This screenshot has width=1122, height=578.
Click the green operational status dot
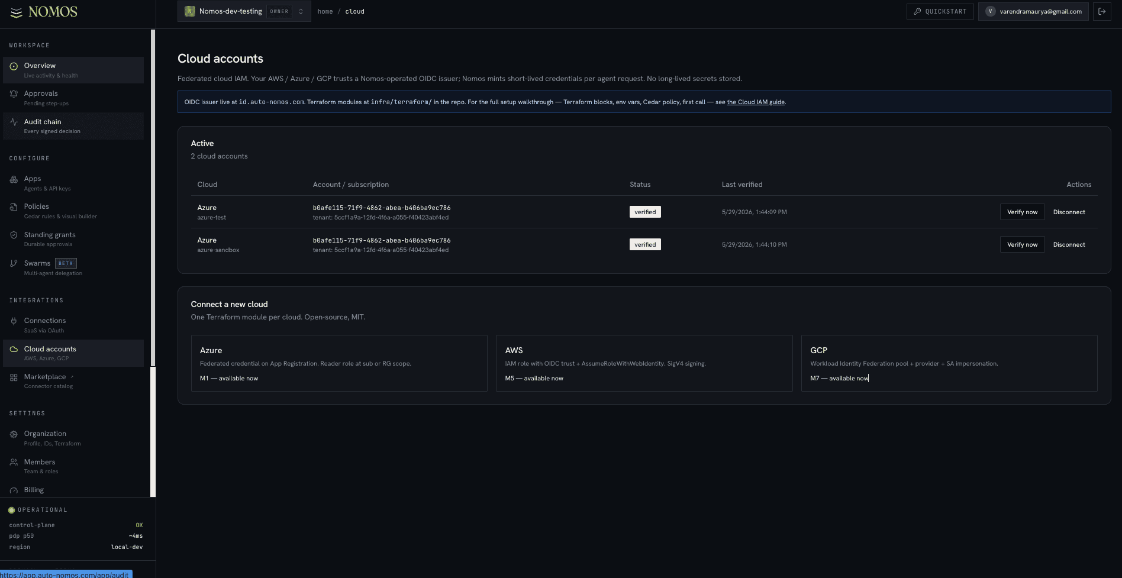11,510
